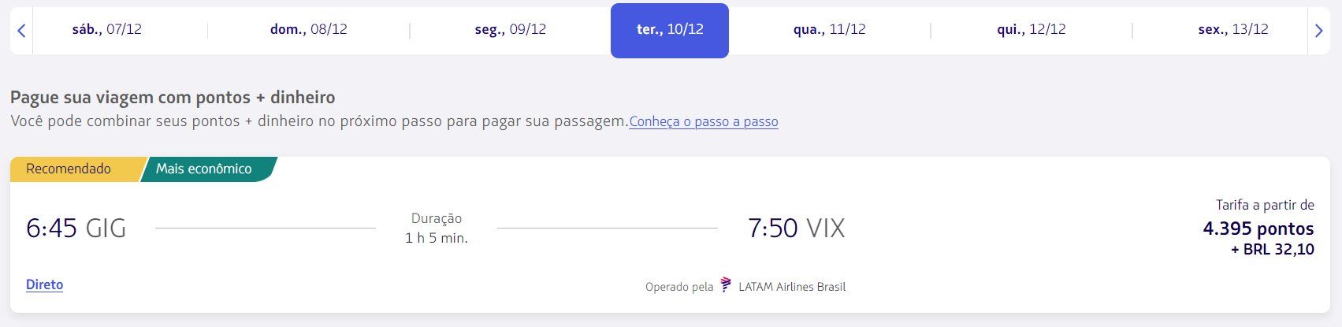Select the highlighted ter., 10/12 tab
Image resolution: width=1342 pixels, height=327 pixels.
[x=670, y=30]
